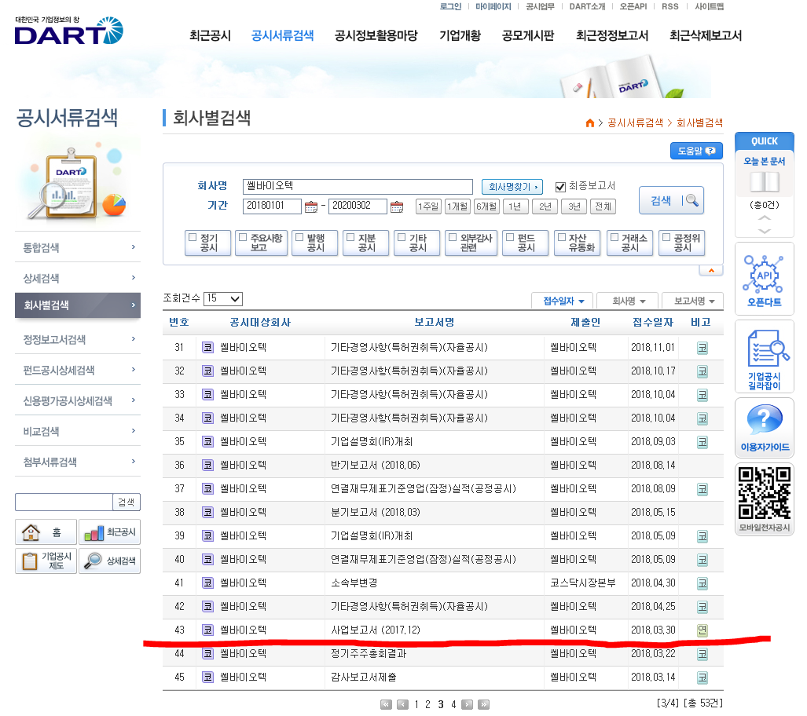Image resolution: width=807 pixels, height=716 pixels.
Task: Click home icon in breadcrumb
Action: click(x=590, y=123)
